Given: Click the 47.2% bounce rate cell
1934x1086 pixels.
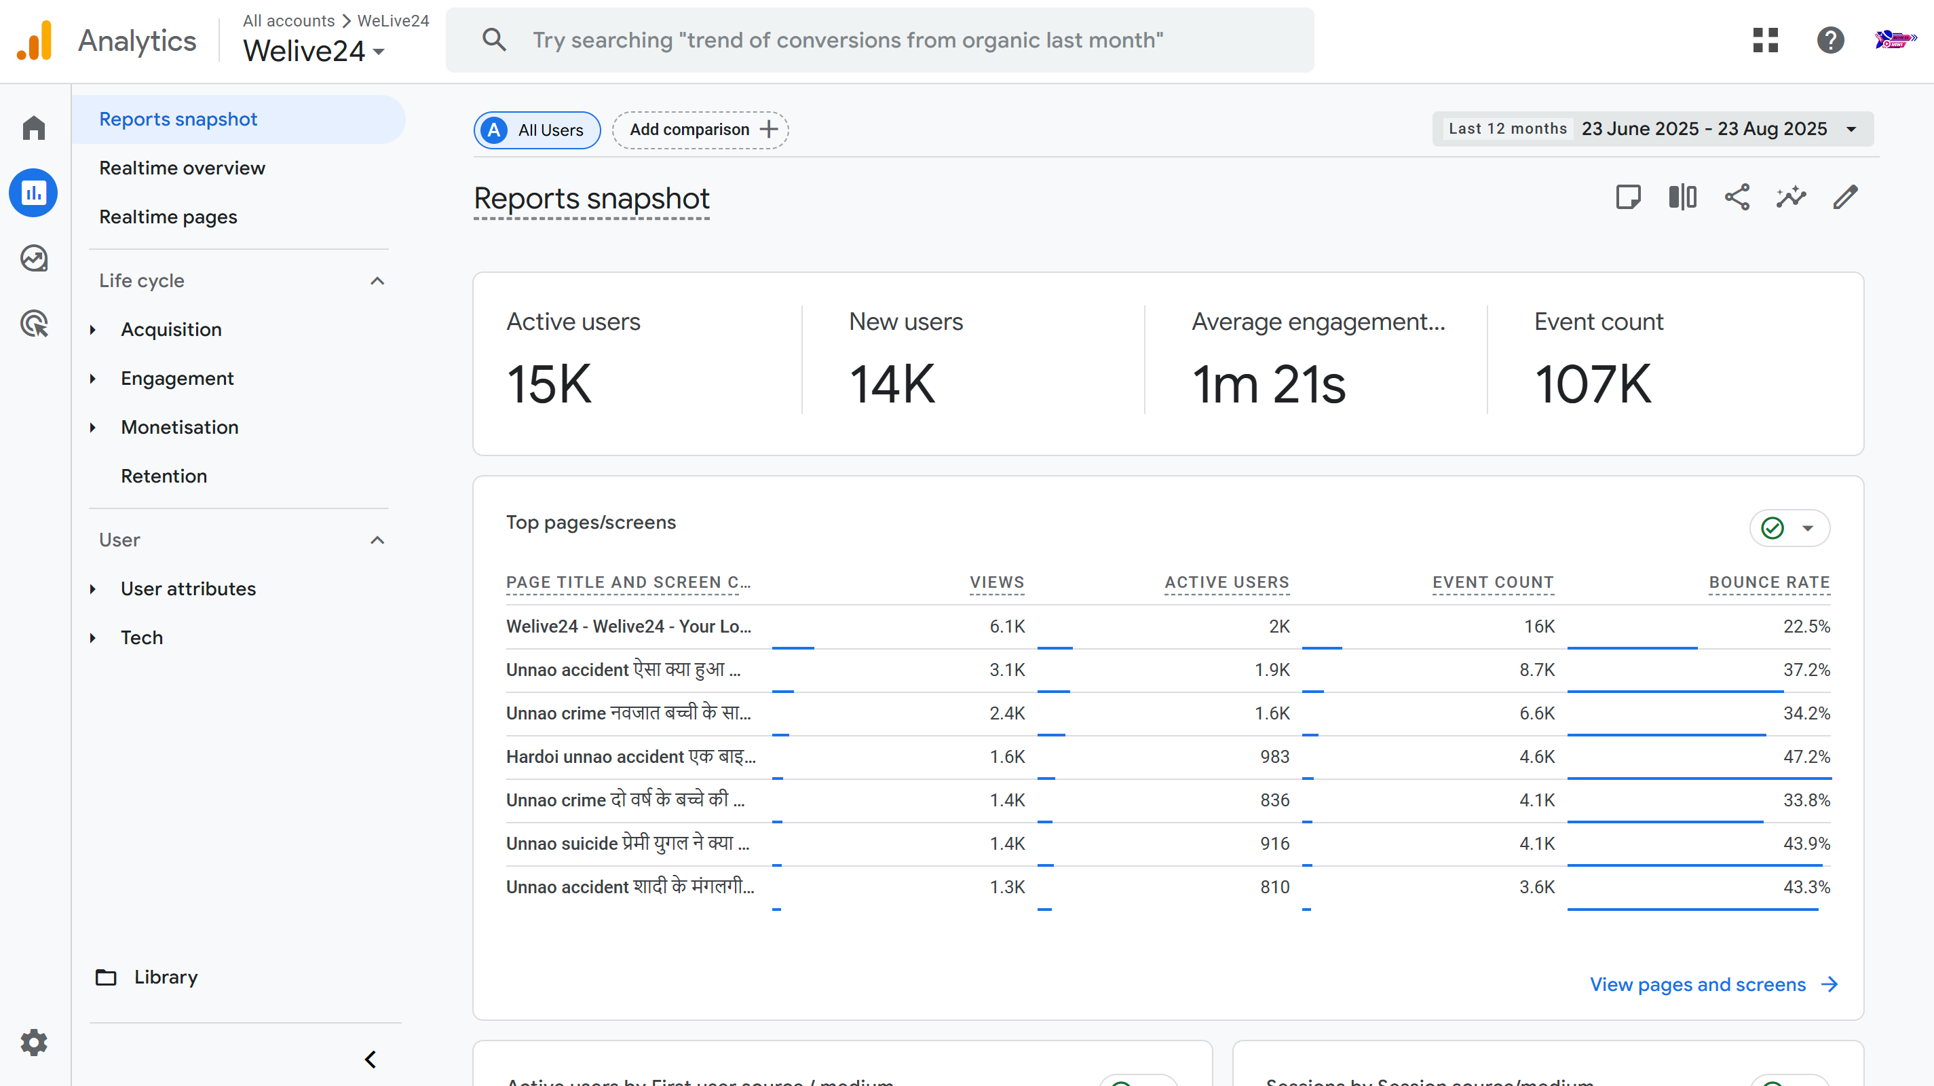Looking at the screenshot, I should [x=1806, y=756].
